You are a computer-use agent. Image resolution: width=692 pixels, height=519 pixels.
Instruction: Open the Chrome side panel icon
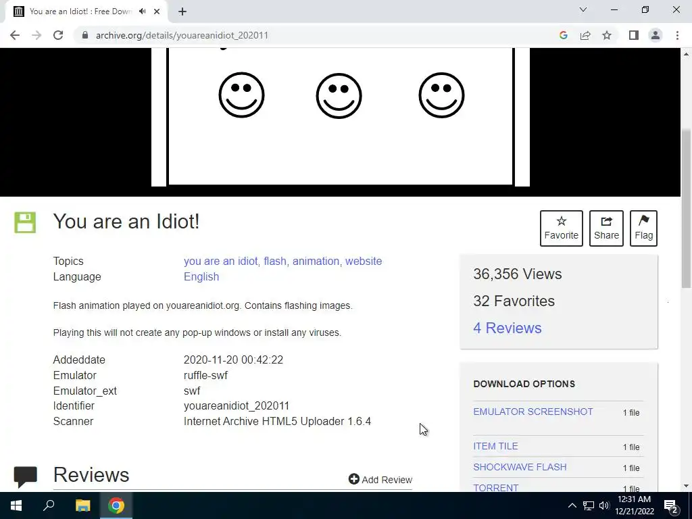pyautogui.click(x=634, y=35)
